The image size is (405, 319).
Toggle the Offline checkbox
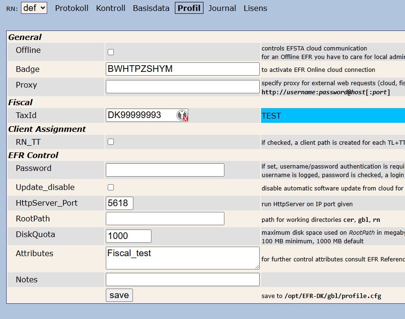[111, 52]
